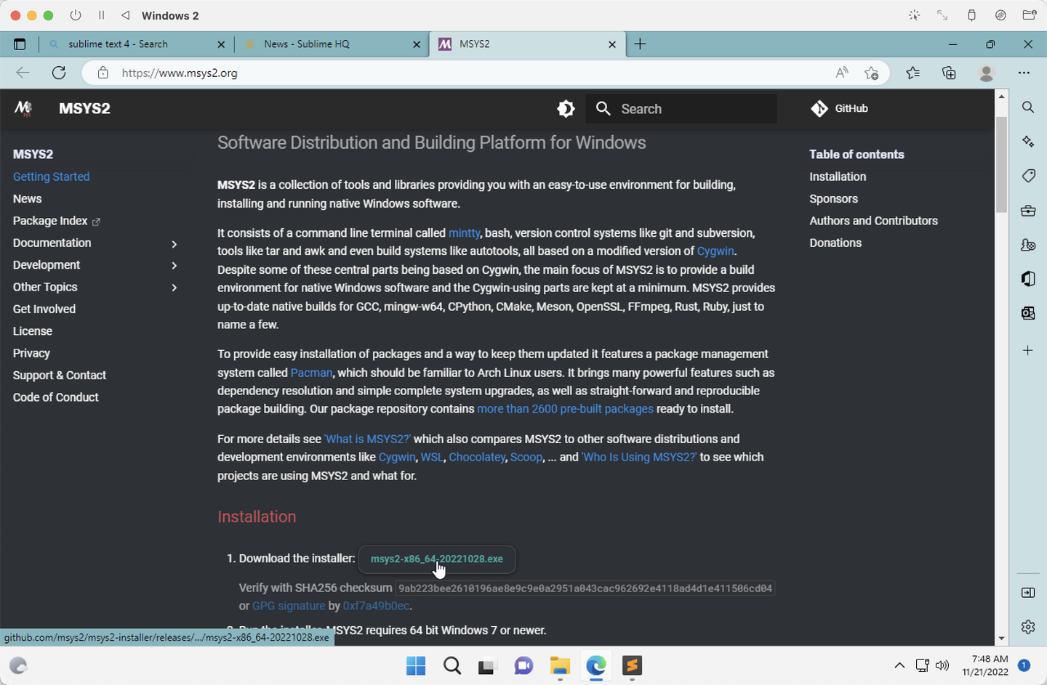Toggle the Edge sidebar panel visibility

click(1027, 593)
